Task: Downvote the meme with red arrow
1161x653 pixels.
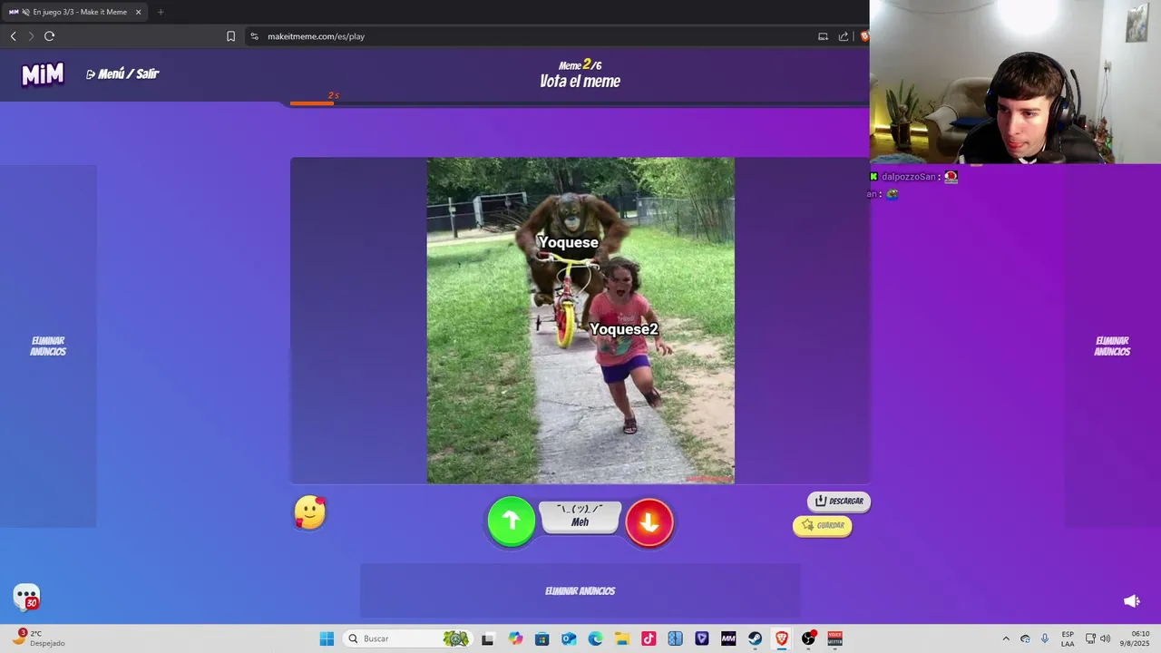Action: point(649,522)
